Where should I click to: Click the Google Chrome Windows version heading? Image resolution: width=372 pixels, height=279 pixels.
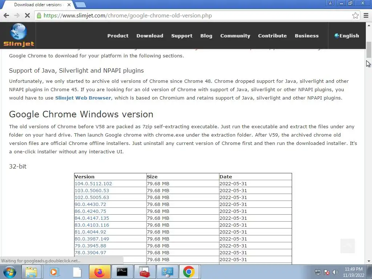(81, 114)
